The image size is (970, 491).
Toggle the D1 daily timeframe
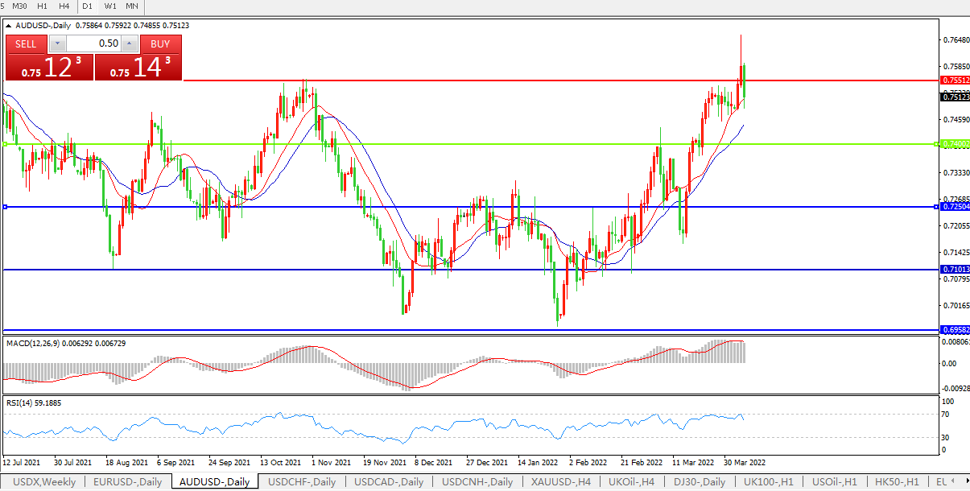point(89,6)
